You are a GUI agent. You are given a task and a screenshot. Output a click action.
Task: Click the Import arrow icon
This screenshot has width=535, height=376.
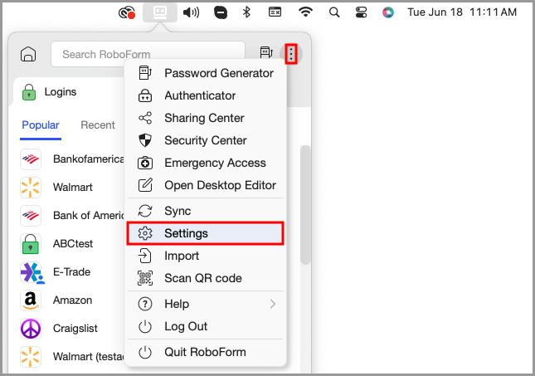[x=144, y=256]
